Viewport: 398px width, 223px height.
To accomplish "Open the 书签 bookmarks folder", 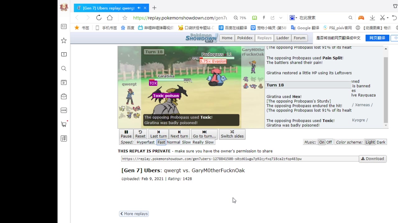I will (x=82, y=28).
